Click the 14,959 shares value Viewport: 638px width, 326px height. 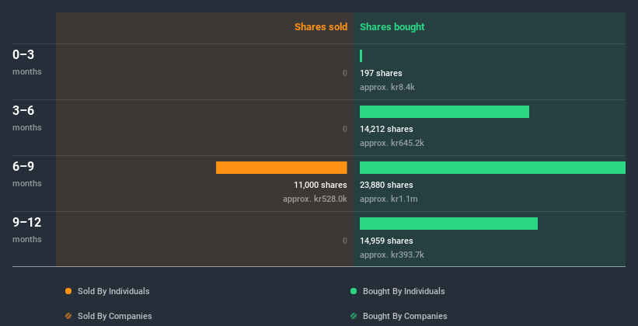[386, 241]
